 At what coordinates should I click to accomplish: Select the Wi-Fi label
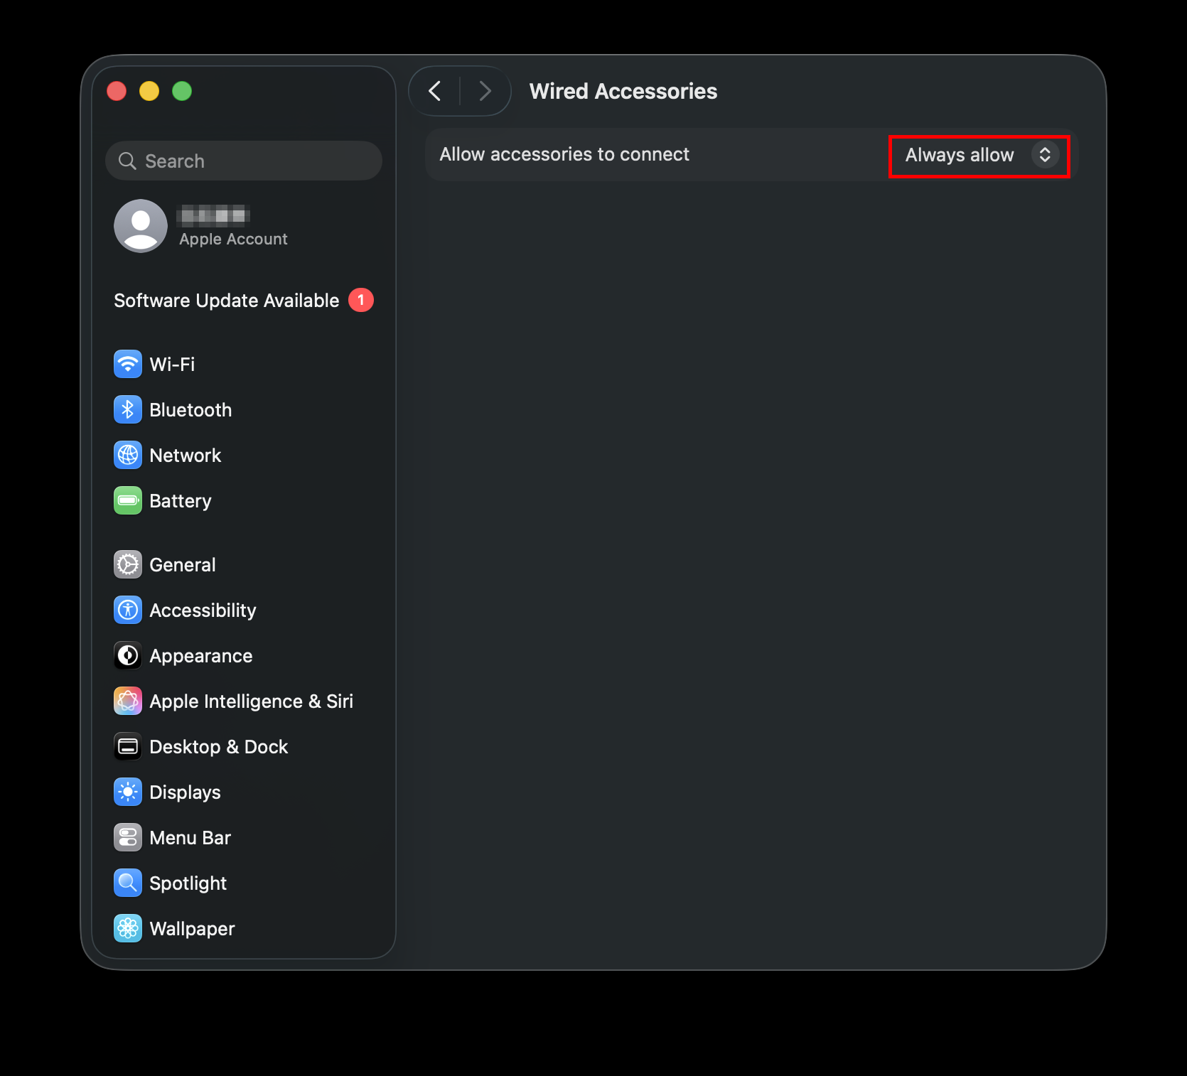(x=172, y=365)
